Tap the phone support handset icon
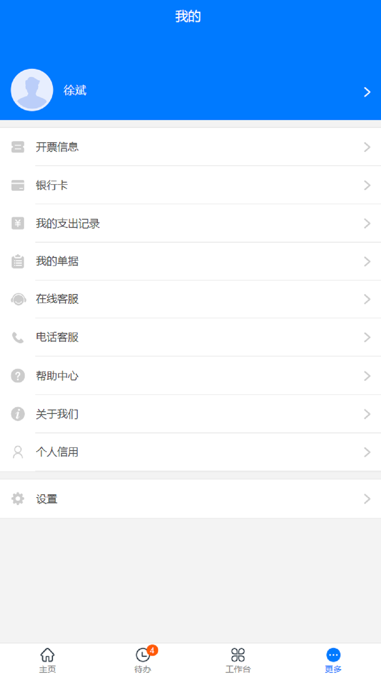 18,338
